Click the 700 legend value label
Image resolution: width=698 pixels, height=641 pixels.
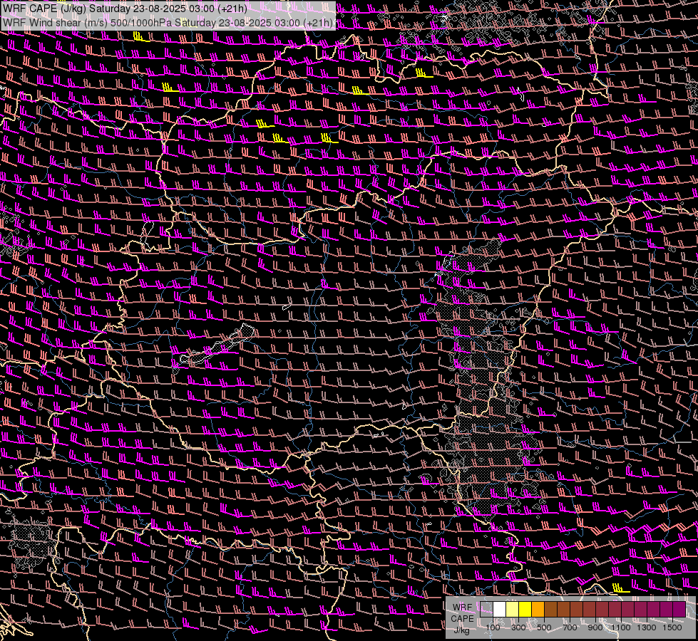pyautogui.click(x=570, y=627)
